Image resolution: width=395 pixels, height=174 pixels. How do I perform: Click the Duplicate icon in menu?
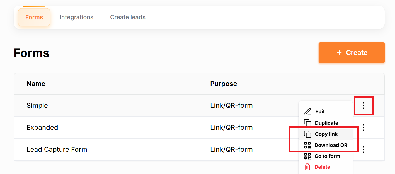[307, 123]
